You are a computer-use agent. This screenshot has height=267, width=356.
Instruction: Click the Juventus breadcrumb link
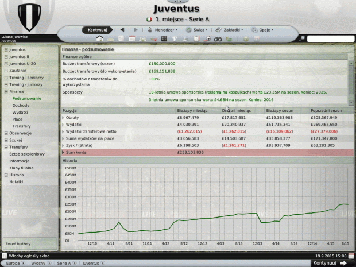click(91, 263)
